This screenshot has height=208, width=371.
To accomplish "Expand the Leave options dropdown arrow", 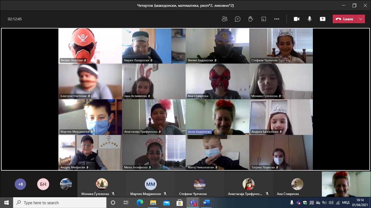I will click(x=360, y=19).
